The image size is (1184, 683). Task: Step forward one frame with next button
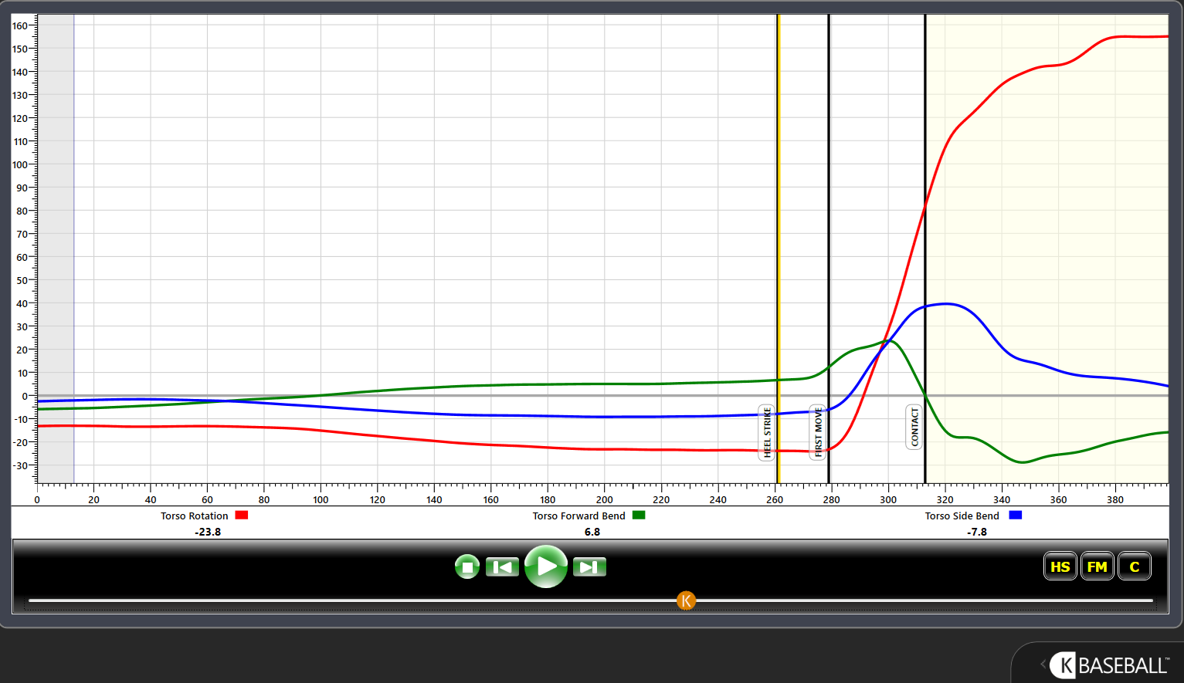589,567
